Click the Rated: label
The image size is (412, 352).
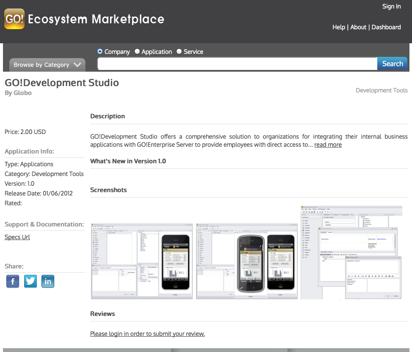pyautogui.click(x=13, y=203)
